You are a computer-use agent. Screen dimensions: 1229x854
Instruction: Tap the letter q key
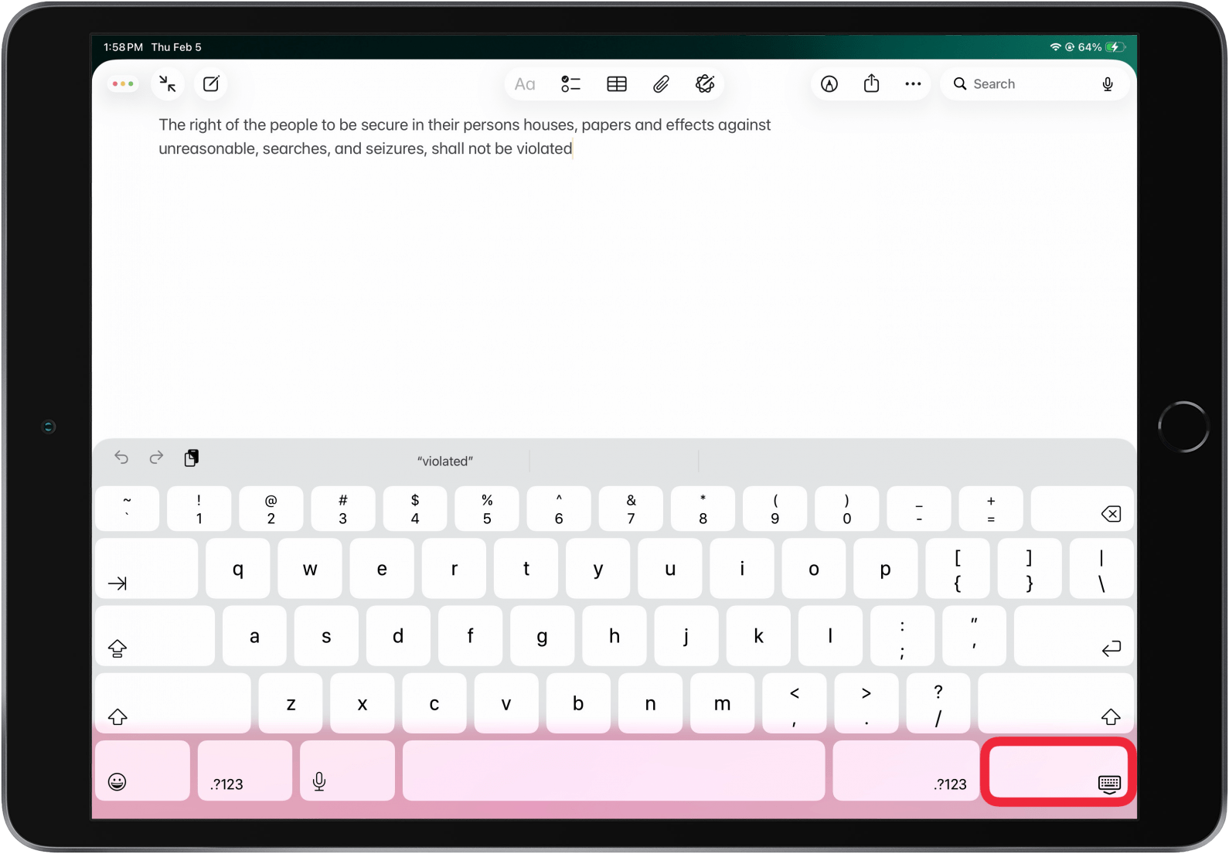[x=238, y=569]
